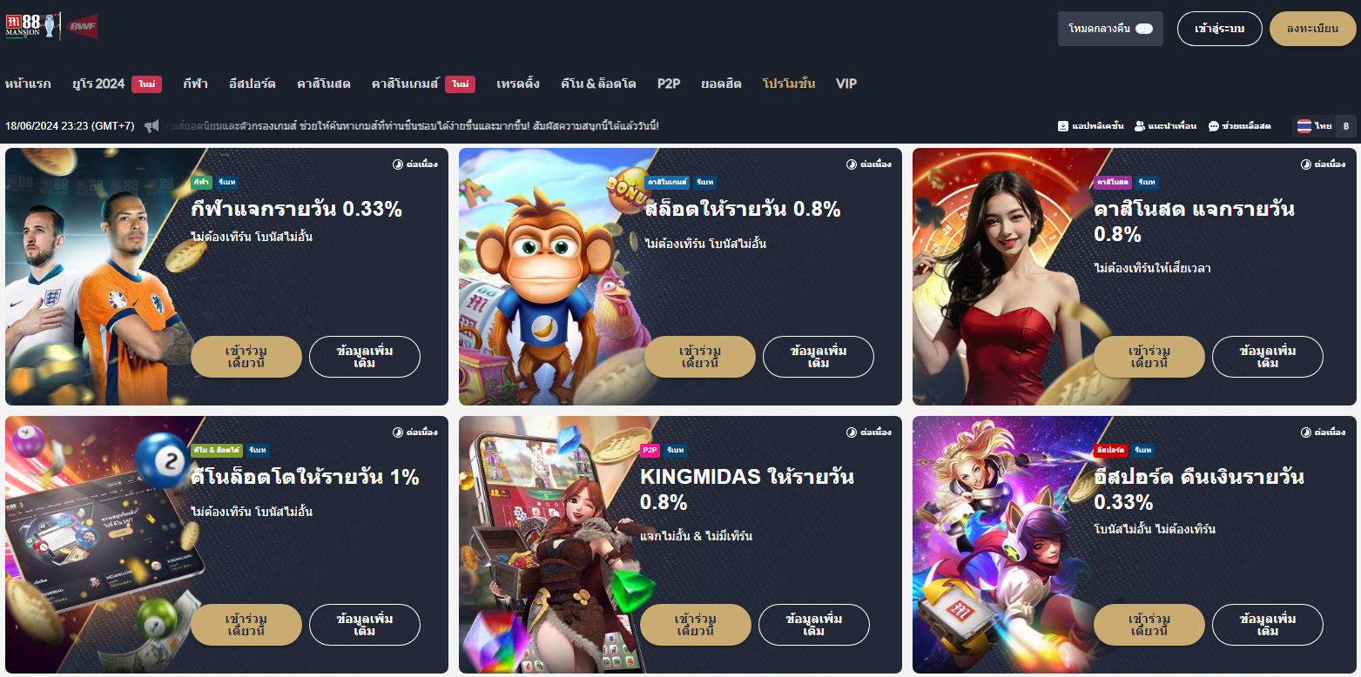Click the เข้าสู่ระบบ login button
1361x677 pixels.
(x=1220, y=29)
